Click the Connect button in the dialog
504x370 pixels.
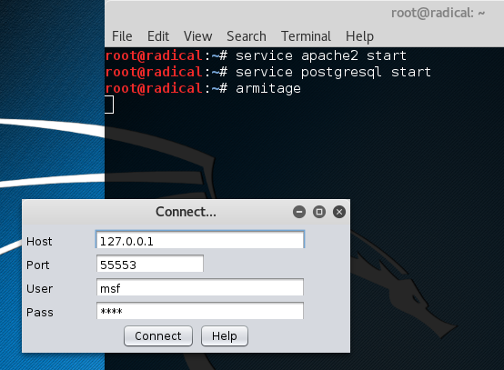[x=158, y=336]
